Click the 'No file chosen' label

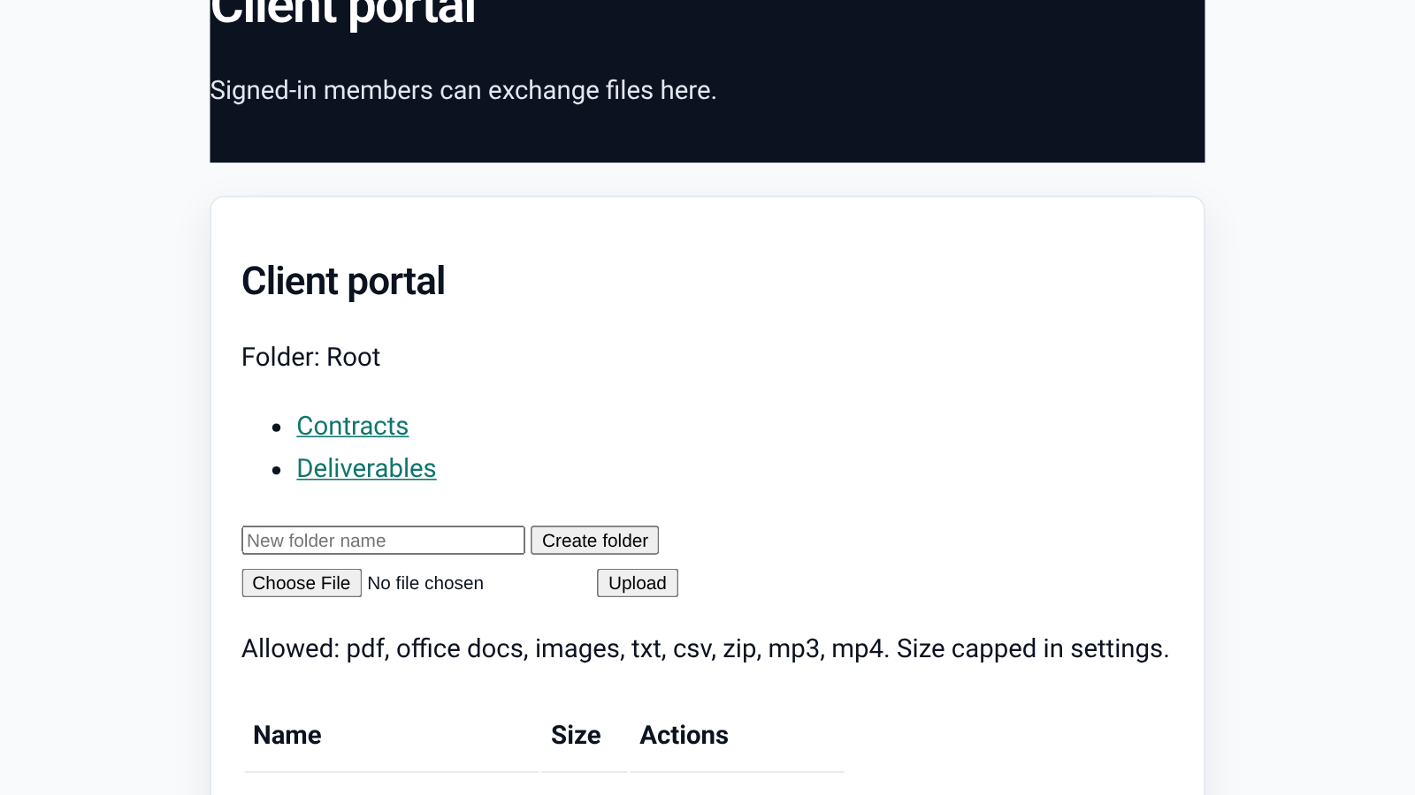point(425,583)
